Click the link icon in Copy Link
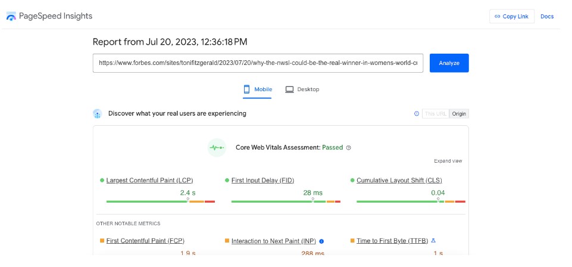572x267 pixels. pyautogui.click(x=497, y=17)
